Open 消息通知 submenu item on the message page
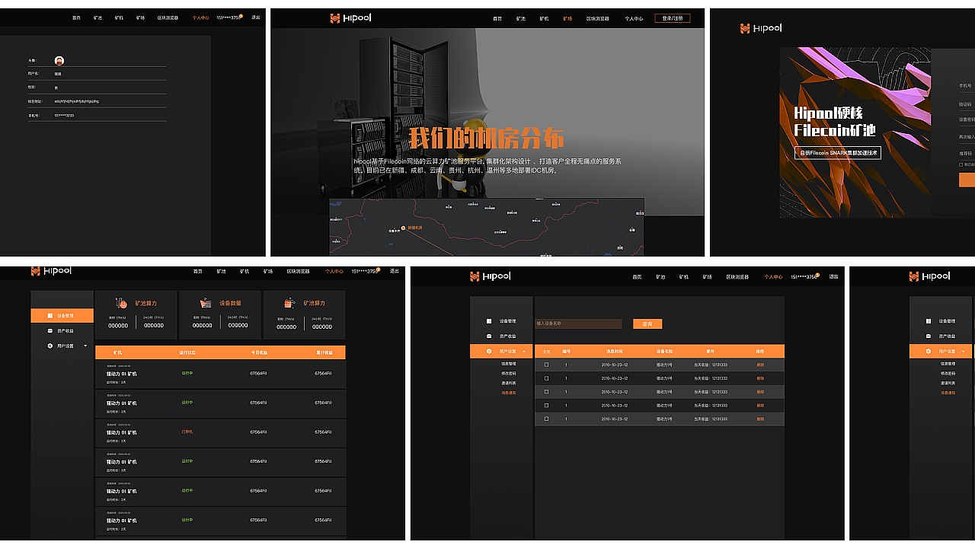Image resolution: width=975 pixels, height=548 pixels. (x=509, y=393)
